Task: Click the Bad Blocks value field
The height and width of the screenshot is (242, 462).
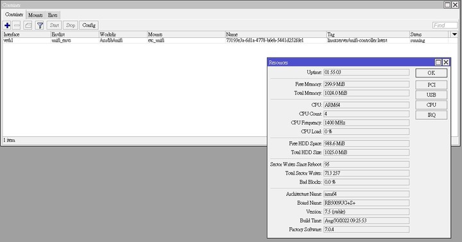Action: click(x=366, y=182)
